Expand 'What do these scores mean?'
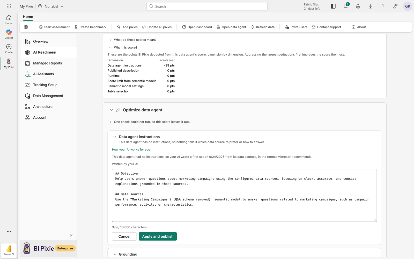 (x=132, y=40)
